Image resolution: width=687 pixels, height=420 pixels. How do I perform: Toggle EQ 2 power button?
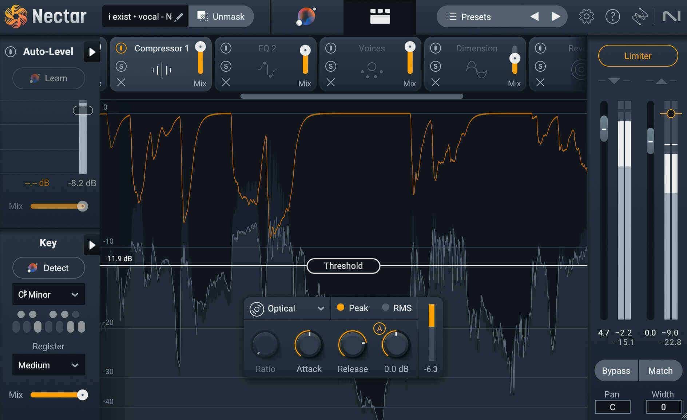pos(226,48)
